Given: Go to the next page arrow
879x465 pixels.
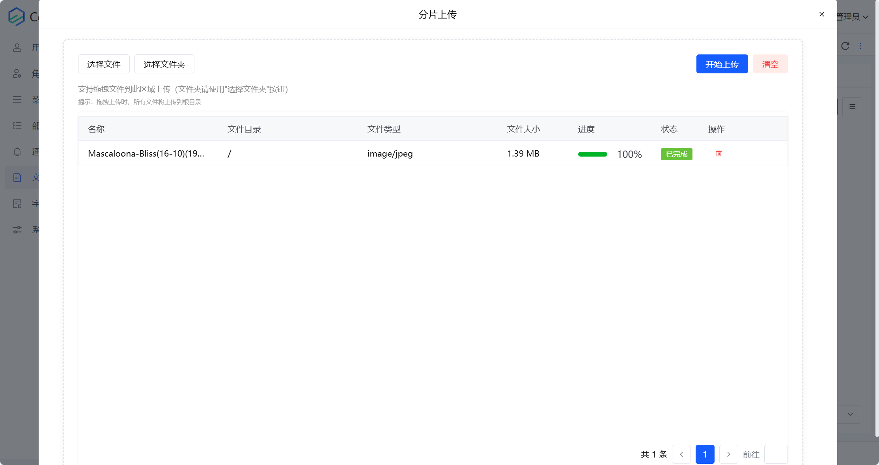Looking at the screenshot, I should tap(728, 454).
